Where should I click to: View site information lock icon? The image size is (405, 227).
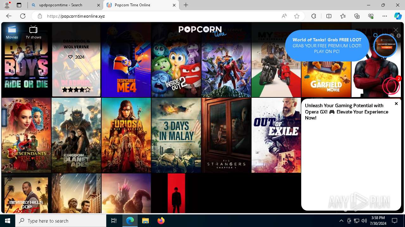pos(40,16)
